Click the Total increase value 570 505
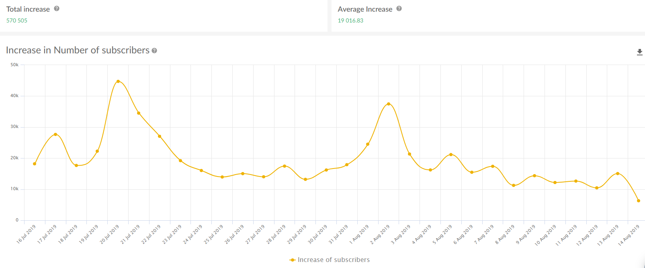 tap(17, 20)
